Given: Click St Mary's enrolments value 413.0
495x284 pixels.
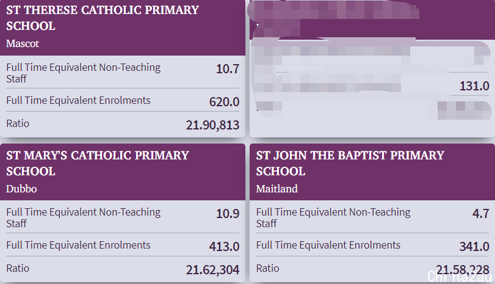Looking at the screenshot, I should click(224, 246).
